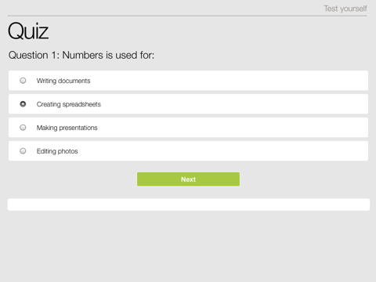Viewport: 376px width, 282px height.
Task: Click the horizontal divider under Test yourself
Action: point(187,16)
